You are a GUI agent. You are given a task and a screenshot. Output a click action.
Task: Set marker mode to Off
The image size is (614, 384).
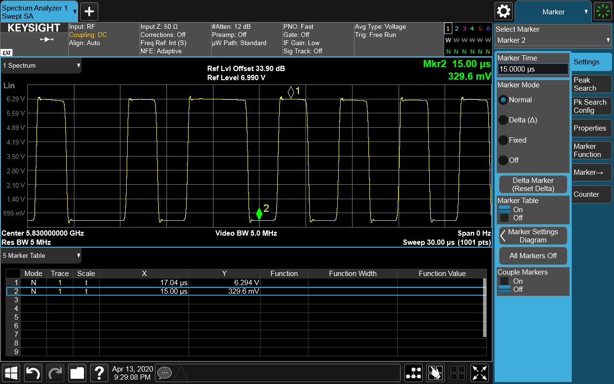click(x=508, y=160)
